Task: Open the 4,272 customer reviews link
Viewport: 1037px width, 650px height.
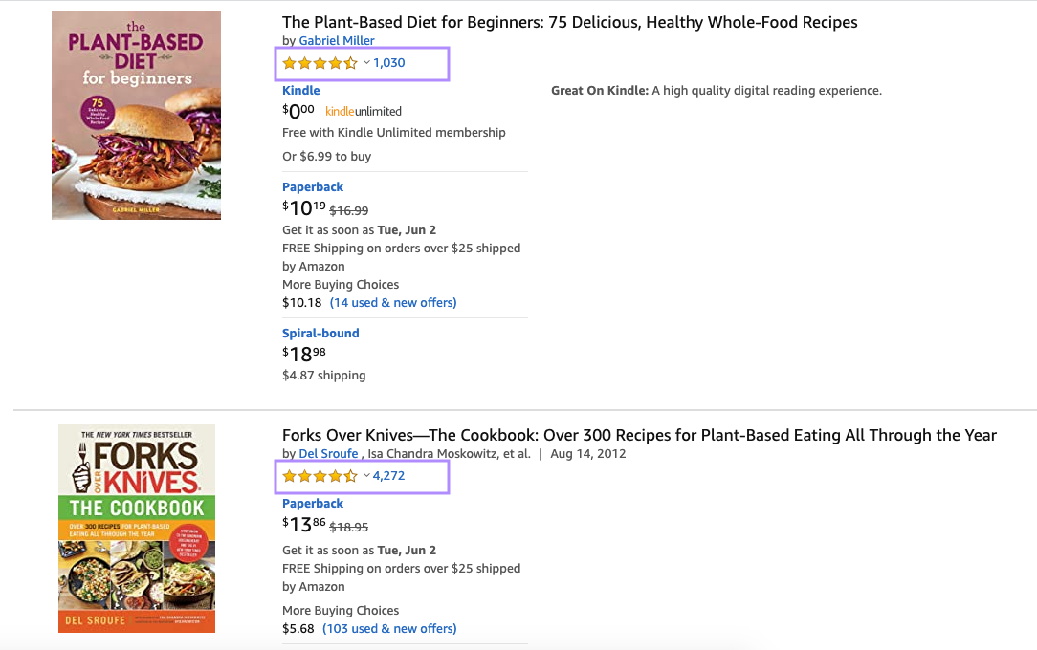Action: 389,476
